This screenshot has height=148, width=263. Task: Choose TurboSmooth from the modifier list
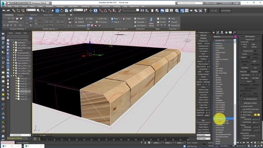[x=220, y=102]
